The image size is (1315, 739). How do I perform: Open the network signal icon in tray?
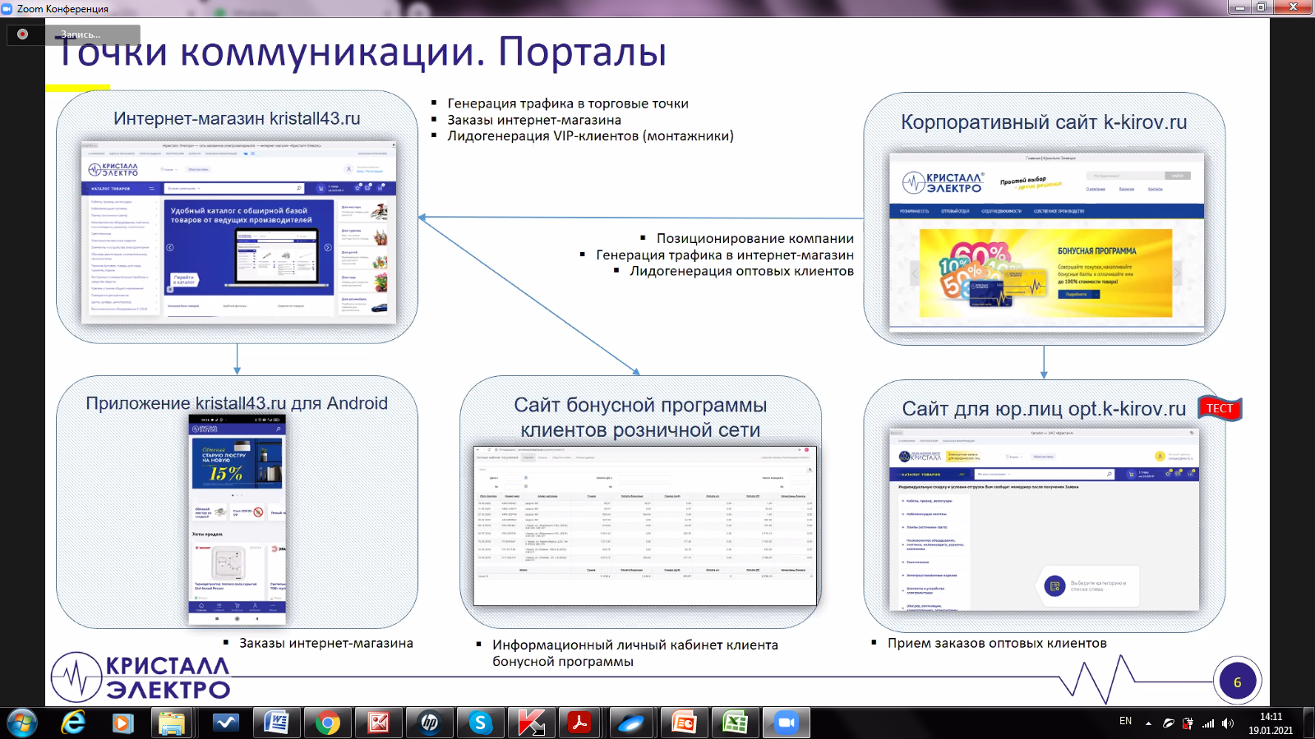[1208, 723]
